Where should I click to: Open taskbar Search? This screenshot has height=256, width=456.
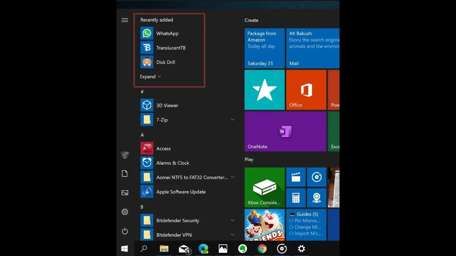tap(144, 249)
